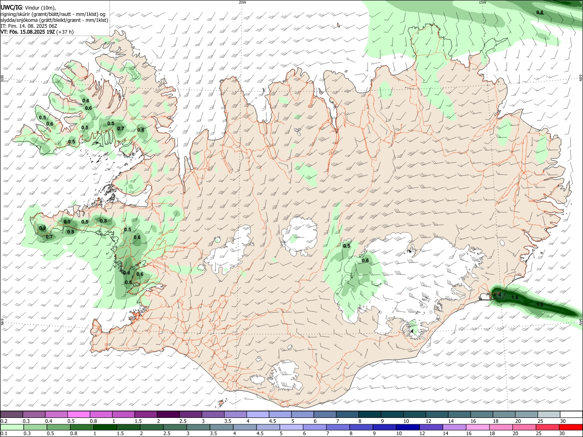The width and height of the screenshot is (583, 437).
Task: Pick the light periwinkle 4–4.5 sleet legend swatch
Action: point(257,414)
